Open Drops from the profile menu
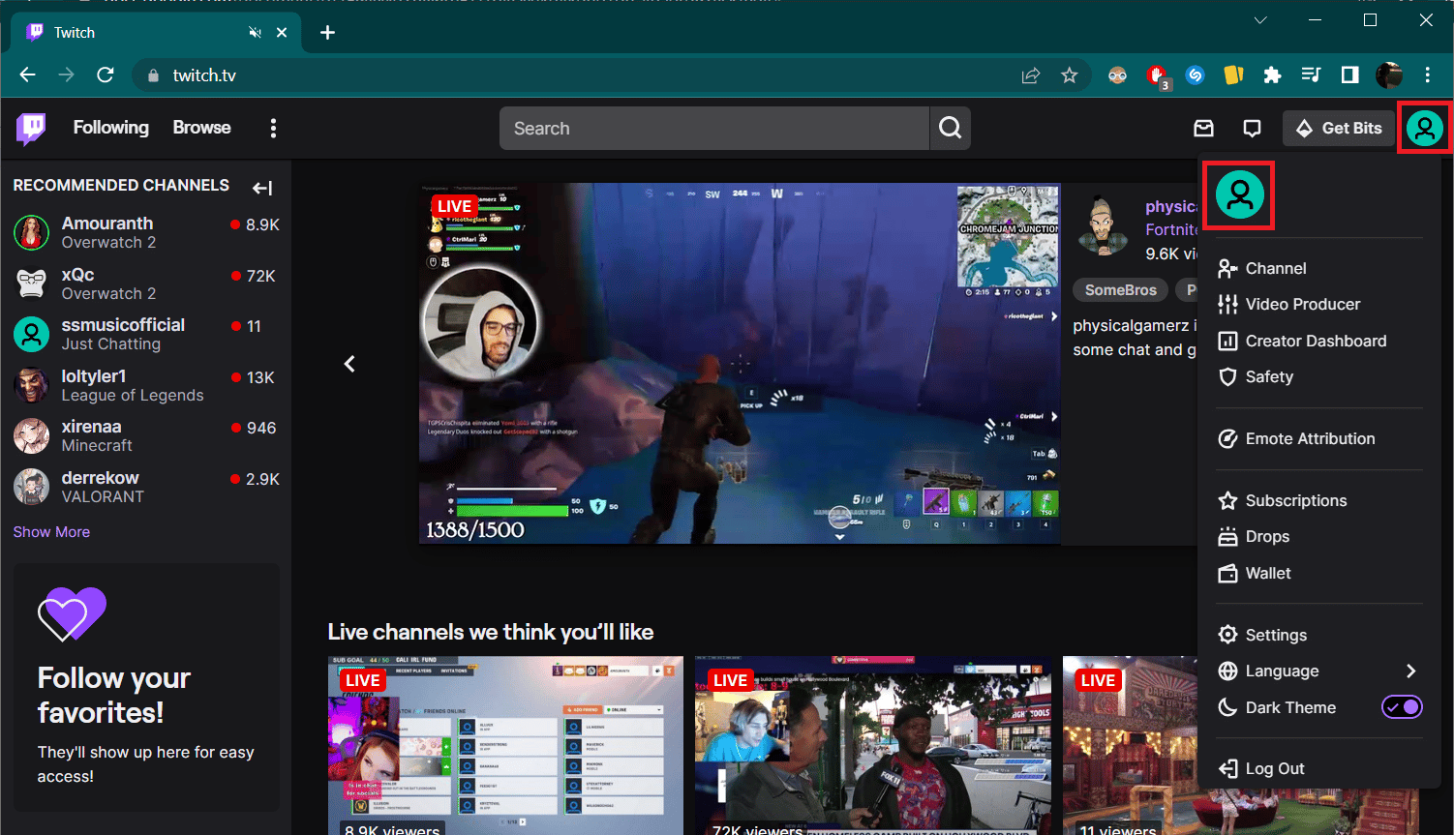The height and width of the screenshot is (835, 1454). pos(1319,536)
